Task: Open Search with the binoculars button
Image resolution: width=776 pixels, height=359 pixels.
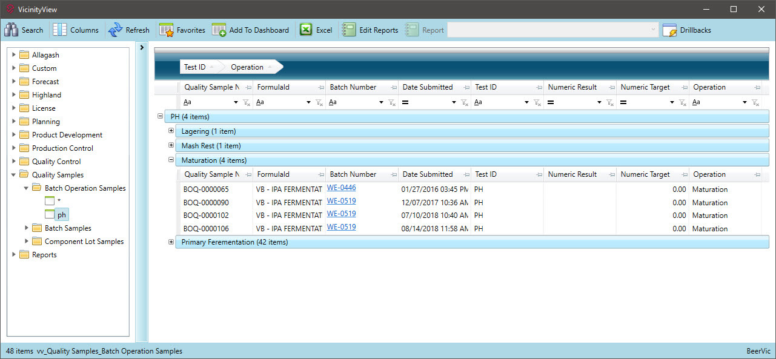Action: [x=24, y=30]
